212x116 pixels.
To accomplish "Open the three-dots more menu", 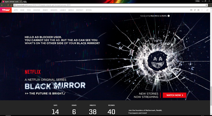I will tap(202, 10).
